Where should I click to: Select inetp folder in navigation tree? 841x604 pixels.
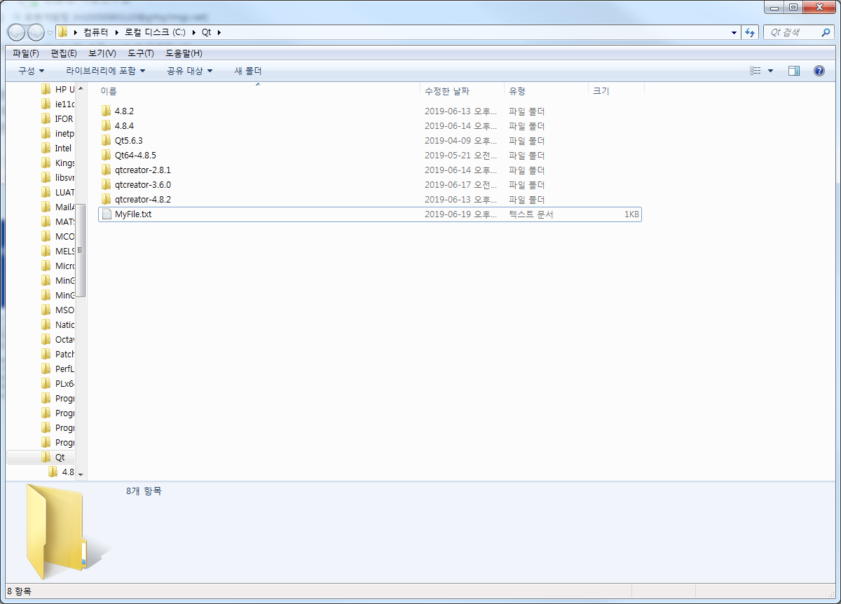pos(57,133)
